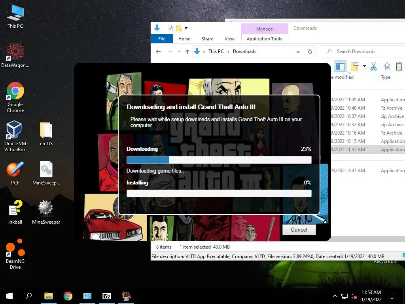Open MineSweep... config file on desktop
Image resolution: width=405 pixels, height=304 pixels.
click(x=46, y=173)
